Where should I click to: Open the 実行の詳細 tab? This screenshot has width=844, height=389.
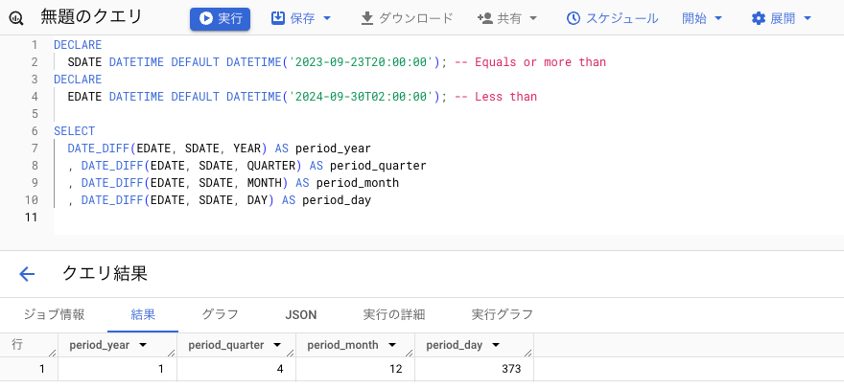pos(393,314)
